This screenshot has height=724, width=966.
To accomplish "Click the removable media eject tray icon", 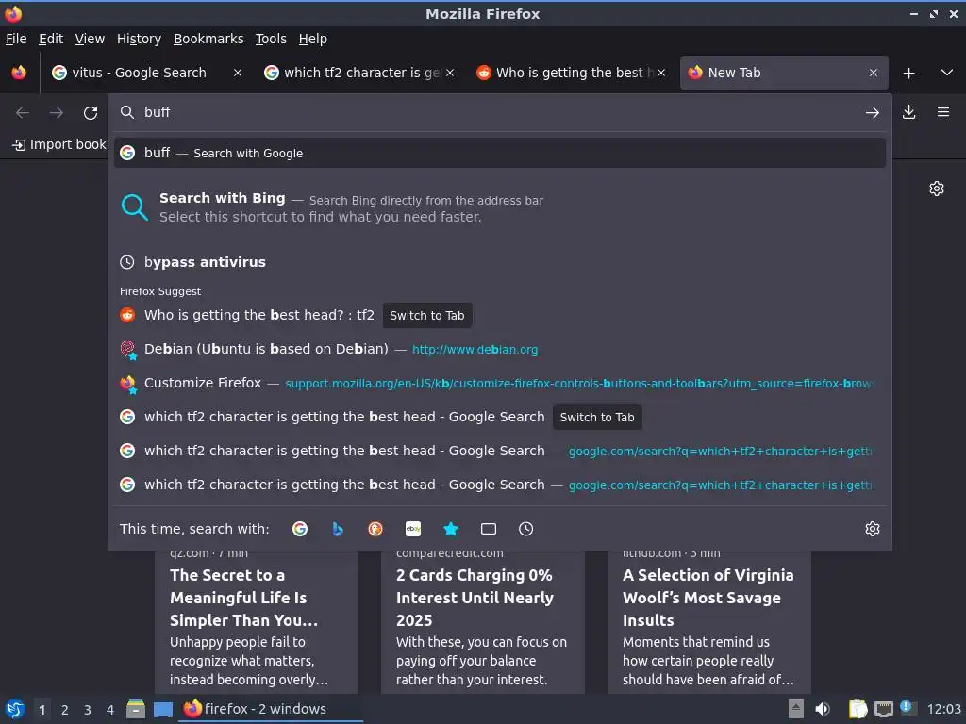I will [x=796, y=709].
